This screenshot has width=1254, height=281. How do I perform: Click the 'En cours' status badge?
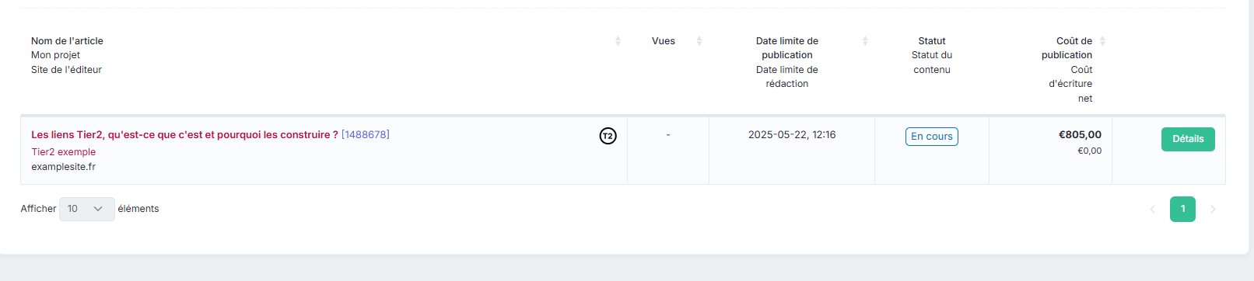932,137
